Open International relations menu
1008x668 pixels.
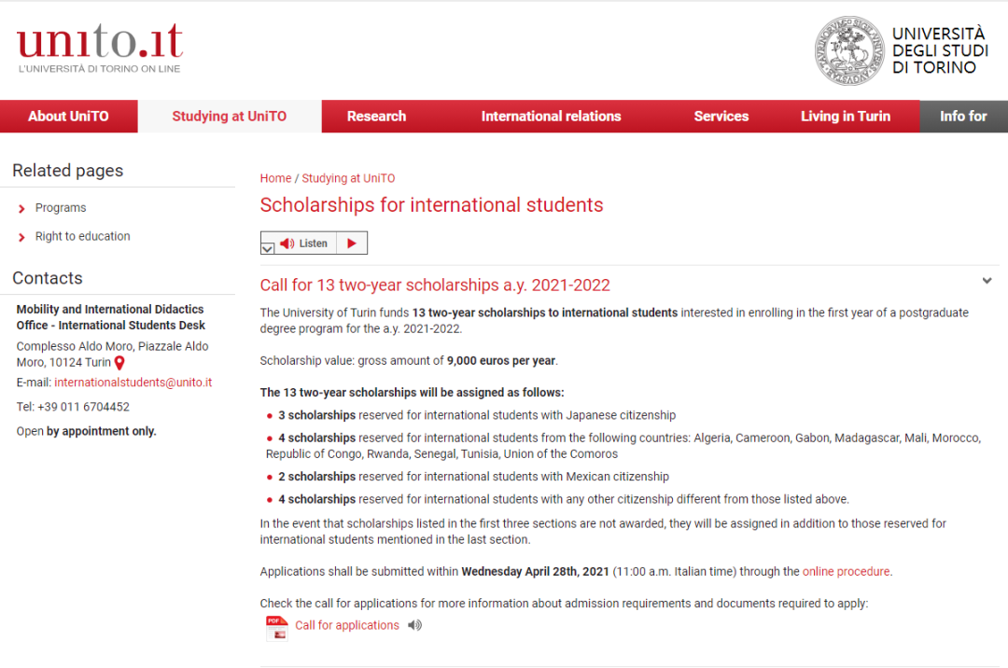click(x=551, y=117)
